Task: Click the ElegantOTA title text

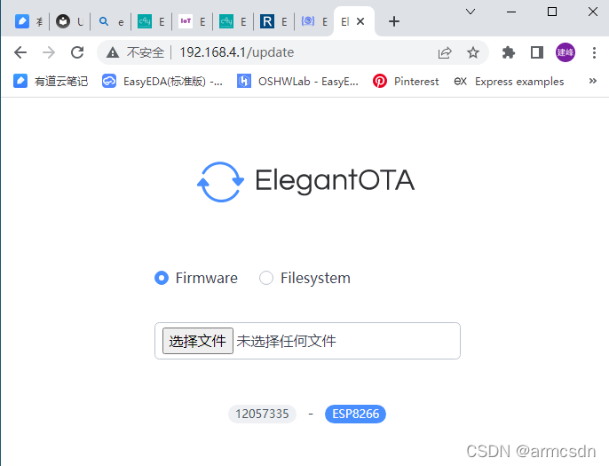Action: point(335,181)
